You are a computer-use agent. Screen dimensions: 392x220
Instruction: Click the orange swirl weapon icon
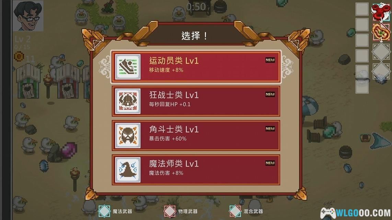381,32
